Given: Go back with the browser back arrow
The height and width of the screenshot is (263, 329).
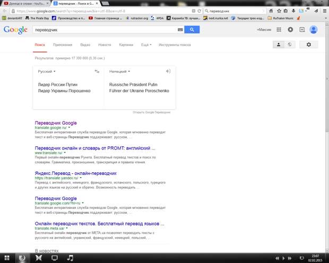Looking at the screenshot, I should click(x=5, y=11).
